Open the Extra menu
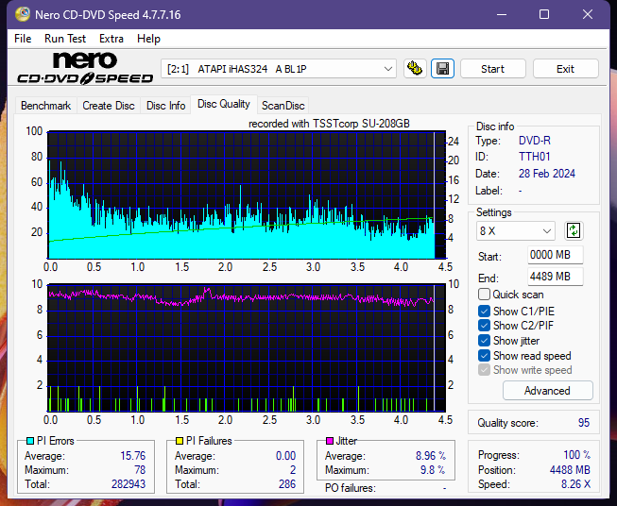 pyautogui.click(x=111, y=39)
